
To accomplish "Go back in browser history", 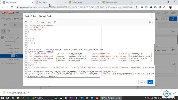I will tap(3, 7).
